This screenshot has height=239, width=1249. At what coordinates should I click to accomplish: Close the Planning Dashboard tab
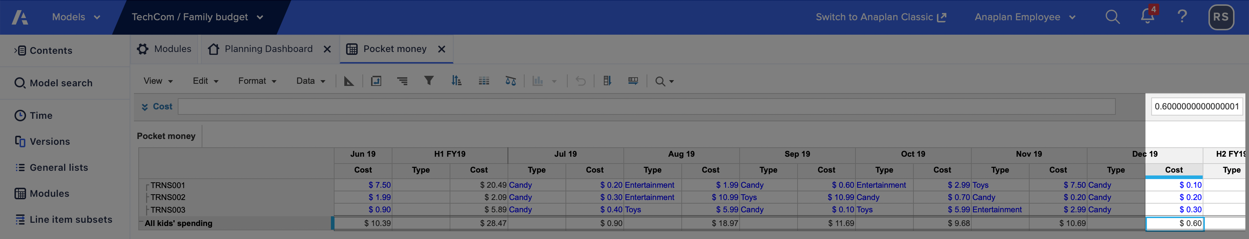[327, 49]
